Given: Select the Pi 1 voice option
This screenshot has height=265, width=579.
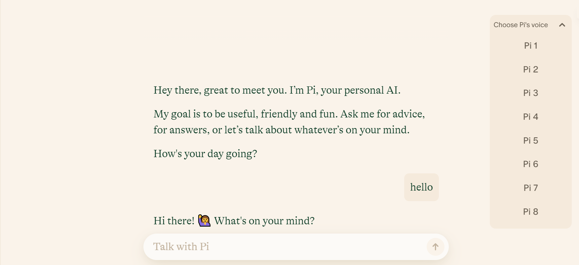Looking at the screenshot, I should pos(530,46).
